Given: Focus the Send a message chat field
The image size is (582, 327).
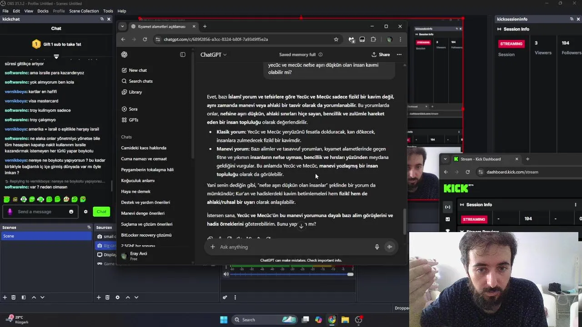Looking at the screenshot, I should 41,212.
